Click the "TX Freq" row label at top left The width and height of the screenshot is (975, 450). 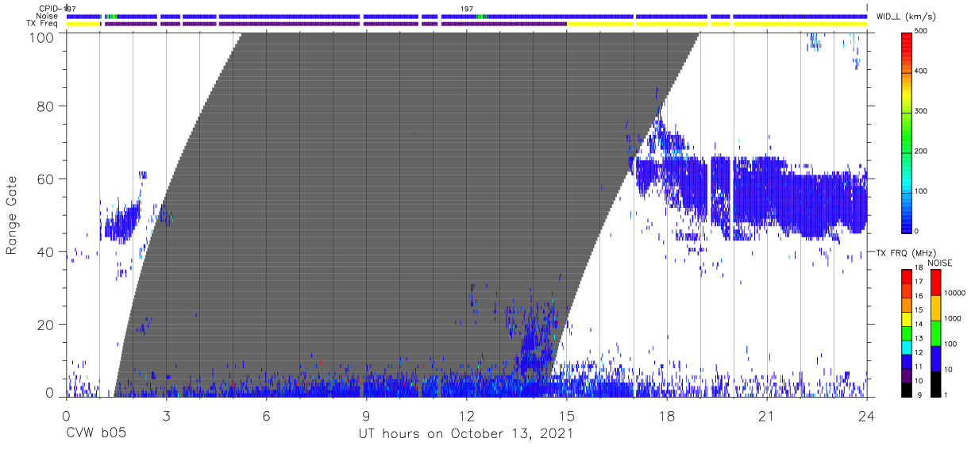point(44,24)
